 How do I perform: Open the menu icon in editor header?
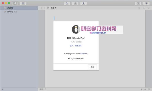pos(139,8)
